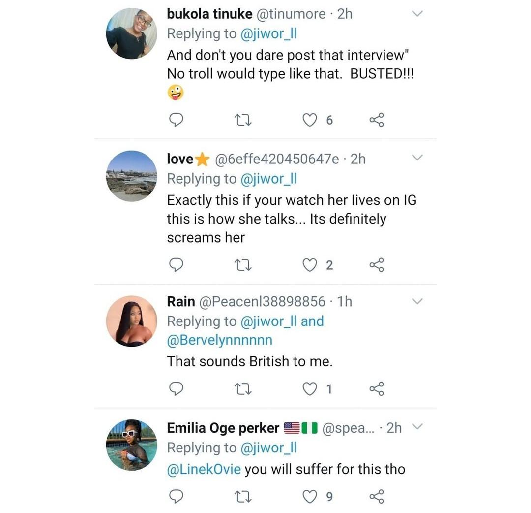This screenshot has height=513, width=531.
Task: Share Rain's 'sounds British' tweet
Action: coord(376,389)
